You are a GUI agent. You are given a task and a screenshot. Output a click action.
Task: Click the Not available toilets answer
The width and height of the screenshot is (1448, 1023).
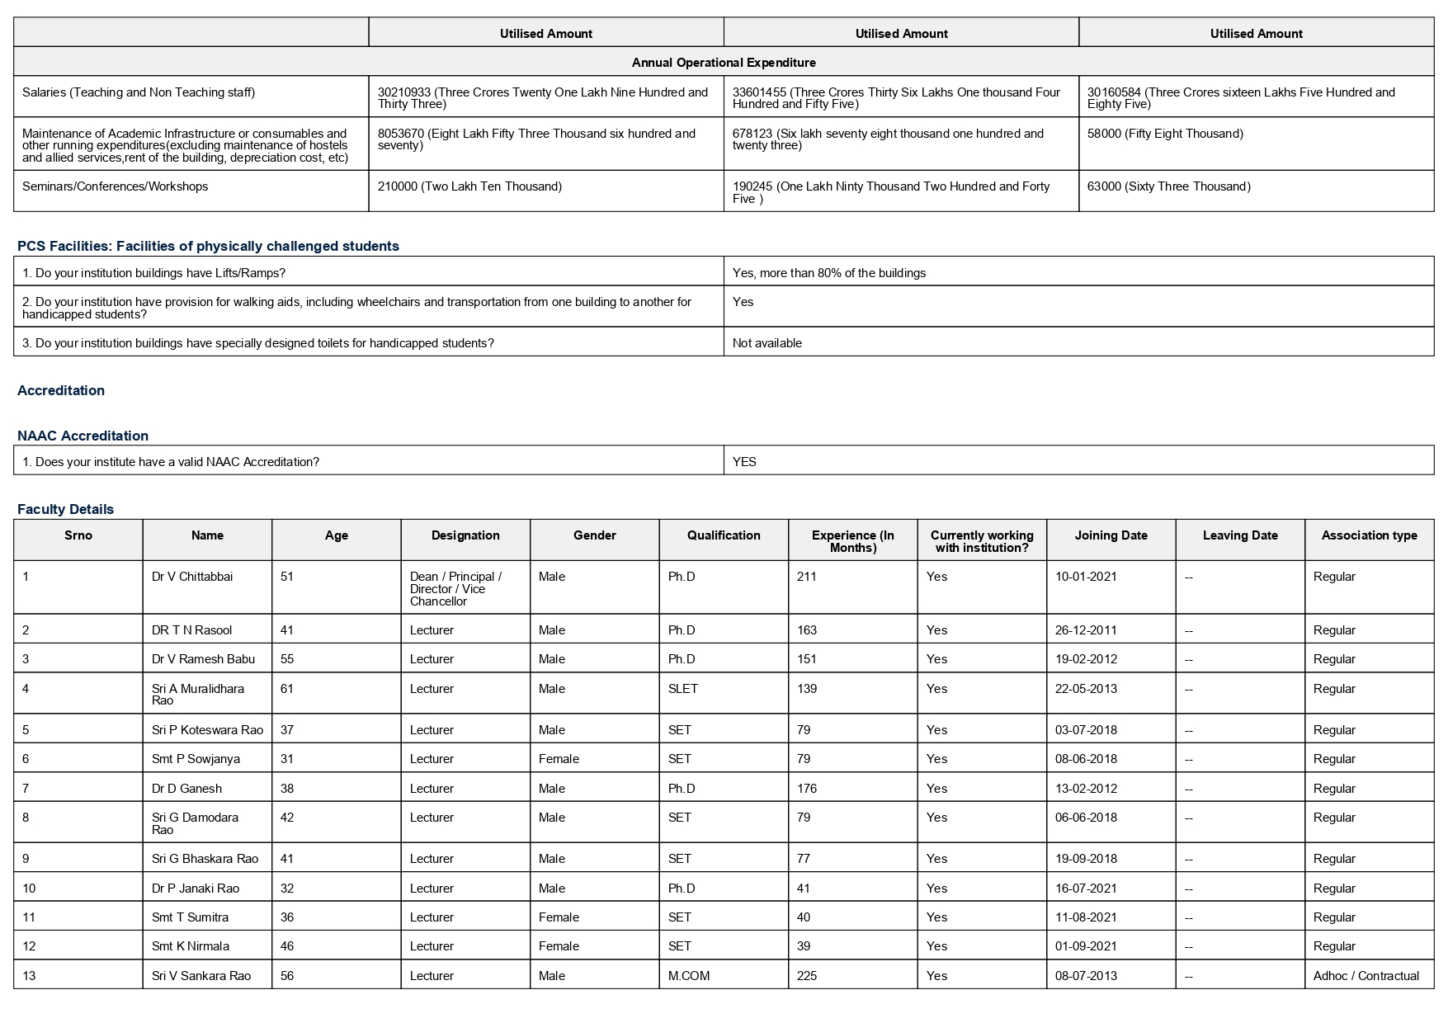767,343
